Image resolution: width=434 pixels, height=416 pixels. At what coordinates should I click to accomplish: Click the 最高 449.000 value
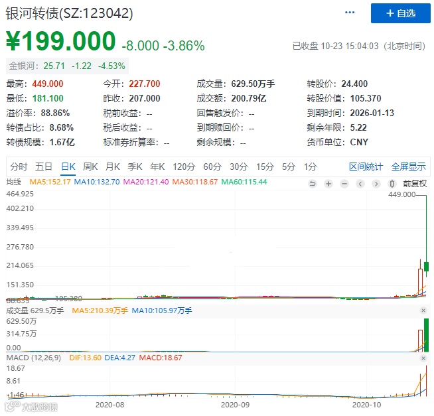click(x=48, y=84)
